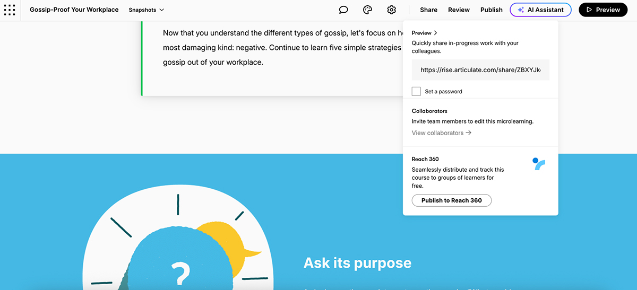Click the Gossip-Proof Your Workplace title

(x=74, y=10)
